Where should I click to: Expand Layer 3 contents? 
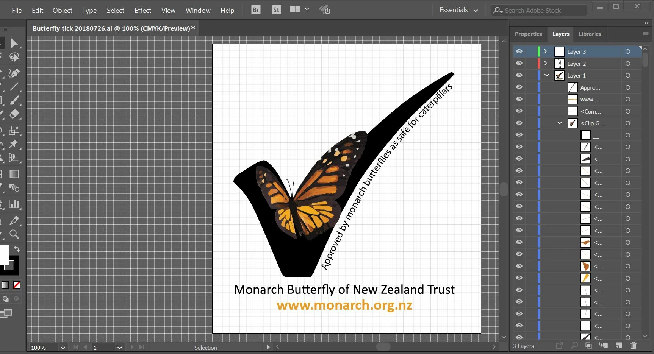546,51
